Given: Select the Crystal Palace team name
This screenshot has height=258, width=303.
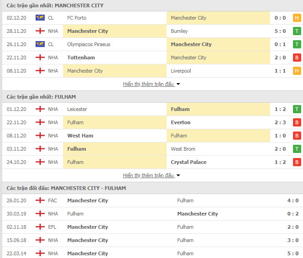Looking at the screenshot, I should (188, 162).
